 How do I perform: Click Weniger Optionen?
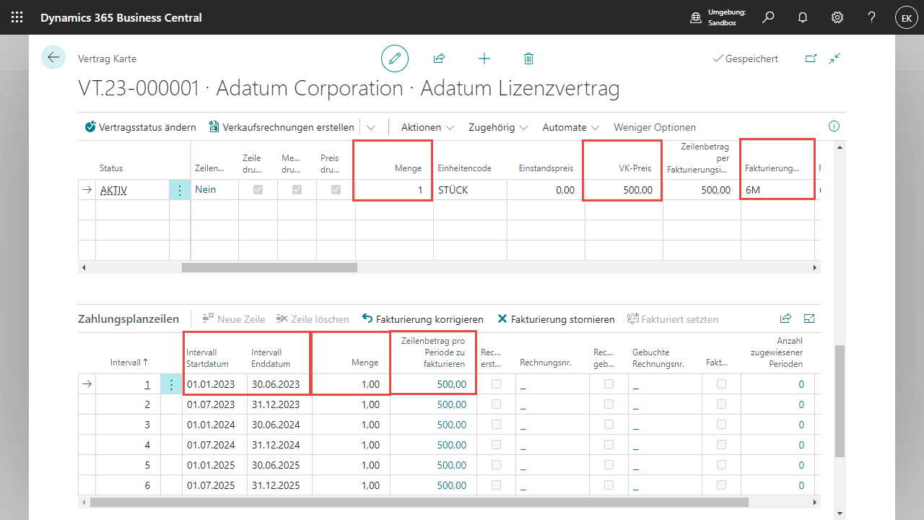tap(655, 127)
